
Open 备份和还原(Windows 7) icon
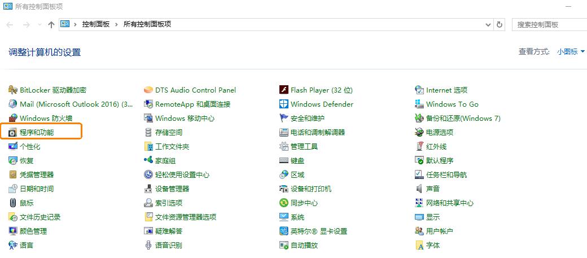[419, 119]
